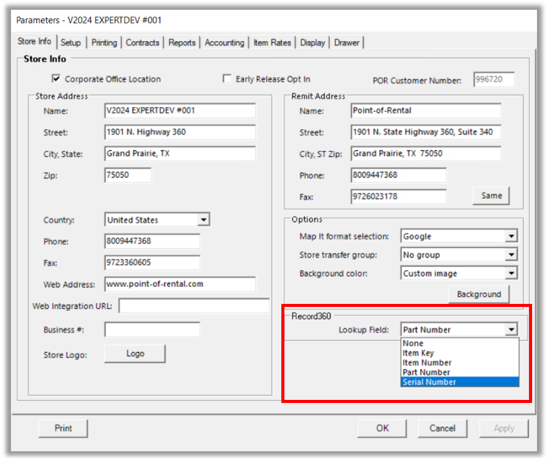Switch to the Setup tab
This screenshot has width=548, height=458.
[x=70, y=43]
